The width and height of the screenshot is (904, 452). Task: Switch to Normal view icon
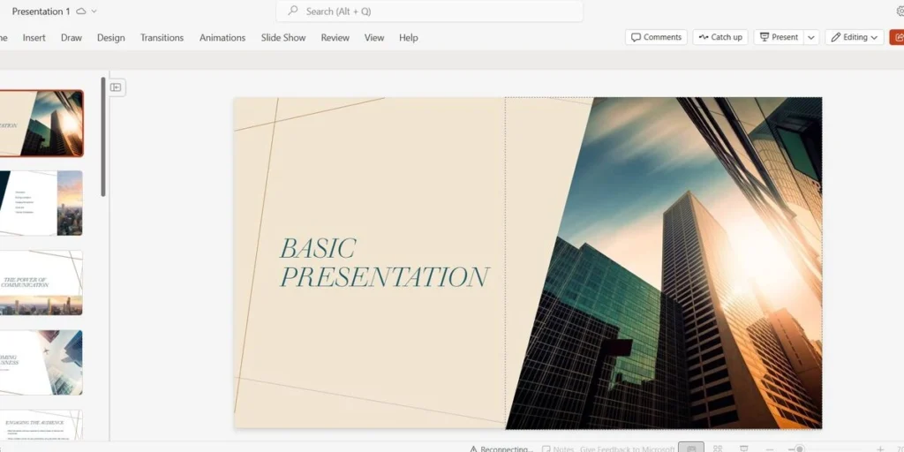click(691, 448)
